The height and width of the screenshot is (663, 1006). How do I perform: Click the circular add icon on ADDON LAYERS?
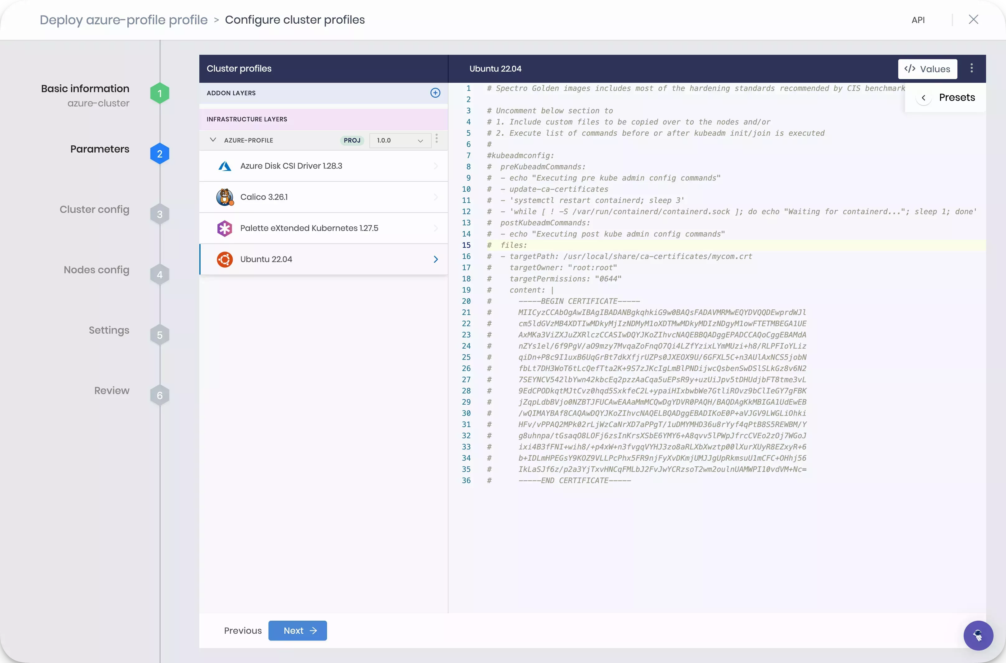[x=435, y=92]
